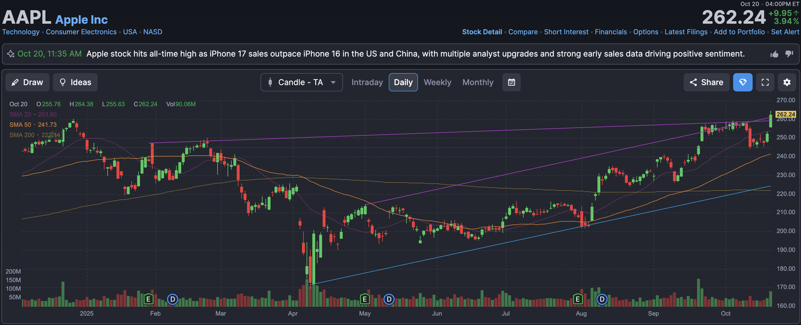Switch chart to Monthly timeframe
The image size is (801, 325).
tap(478, 82)
